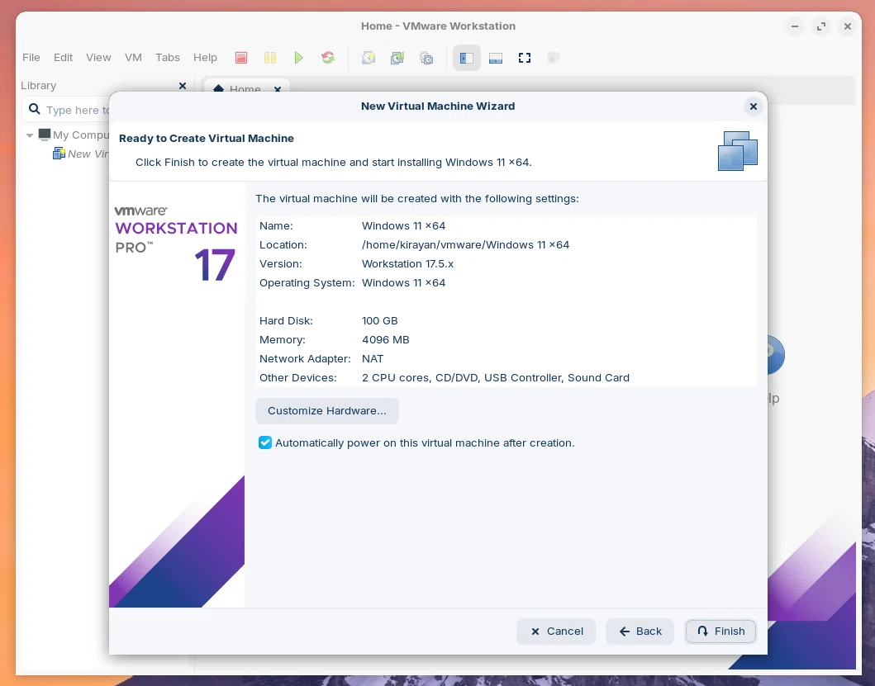The height and width of the screenshot is (686, 875).
Task: Click Customize Hardware button
Action: click(327, 411)
